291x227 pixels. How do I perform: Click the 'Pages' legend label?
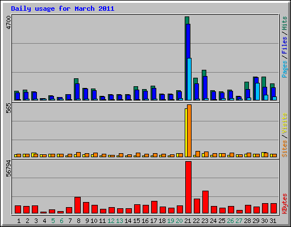click(x=284, y=69)
